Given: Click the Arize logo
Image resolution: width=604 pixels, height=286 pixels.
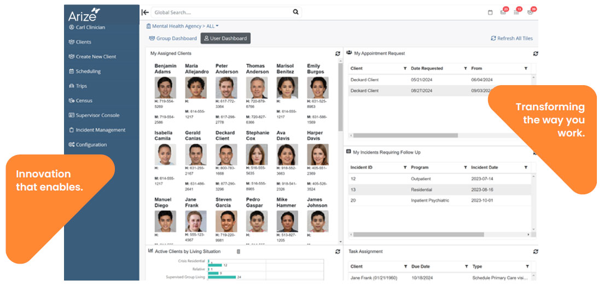Looking at the screenshot, I should 84,15.
